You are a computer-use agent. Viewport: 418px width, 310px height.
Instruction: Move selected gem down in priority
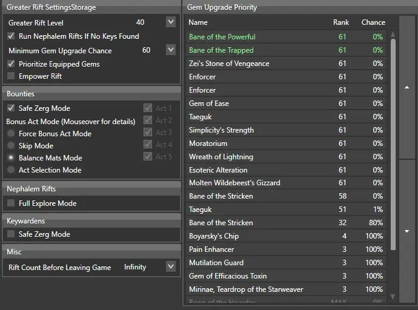point(406,231)
